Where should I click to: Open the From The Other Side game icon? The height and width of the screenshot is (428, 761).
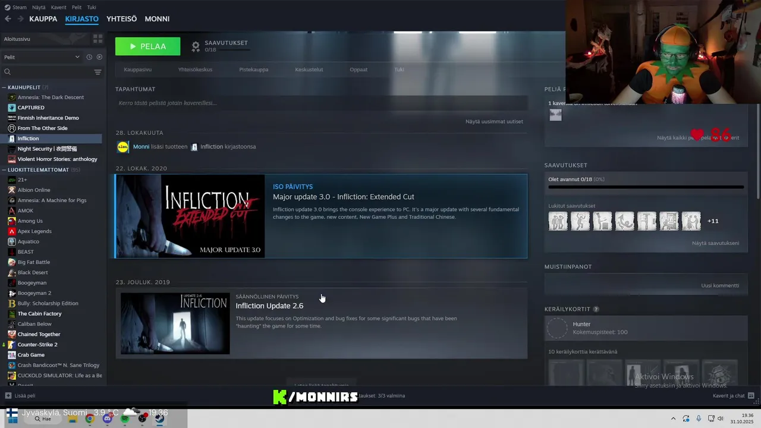(x=12, y=128)
